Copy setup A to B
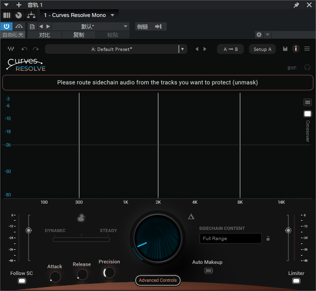Image resolution: width=316 pixels, height=291 pixels. pos(231,49)
